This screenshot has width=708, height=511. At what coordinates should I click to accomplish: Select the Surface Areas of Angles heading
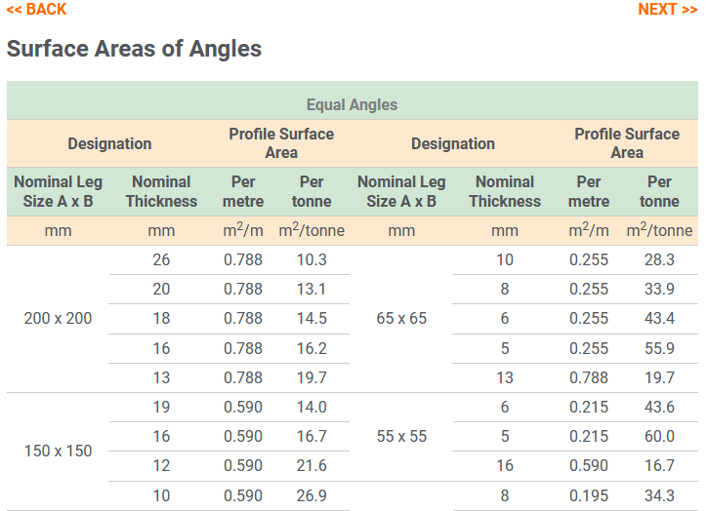(x=134, y=48)
